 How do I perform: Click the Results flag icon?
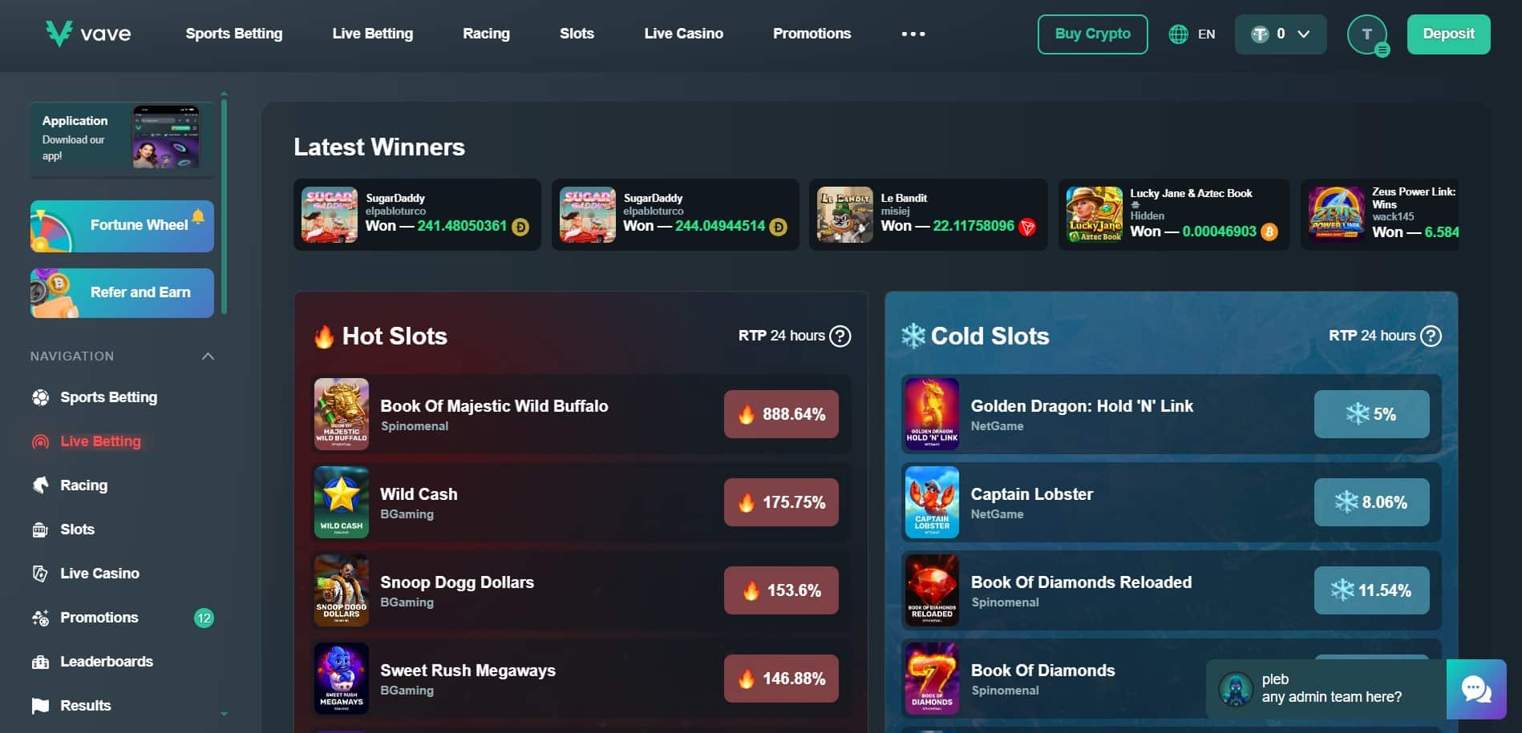tap(40, 706)
